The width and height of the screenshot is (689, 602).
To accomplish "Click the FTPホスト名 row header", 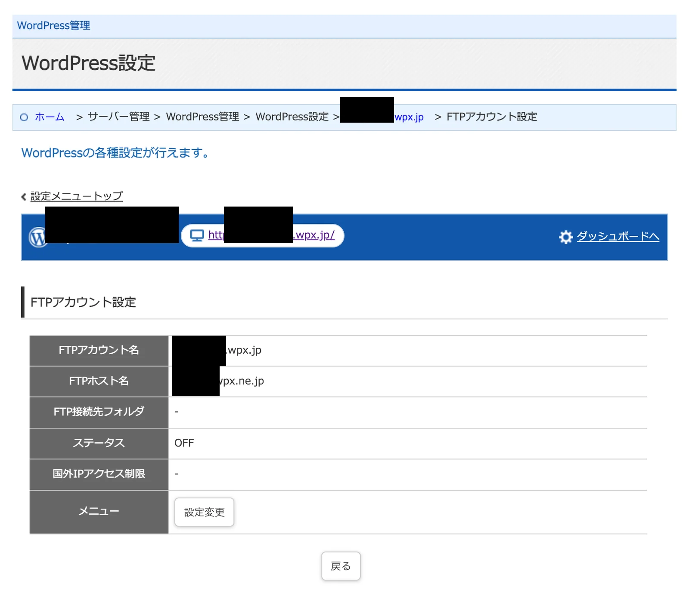I will coord(99,381).
